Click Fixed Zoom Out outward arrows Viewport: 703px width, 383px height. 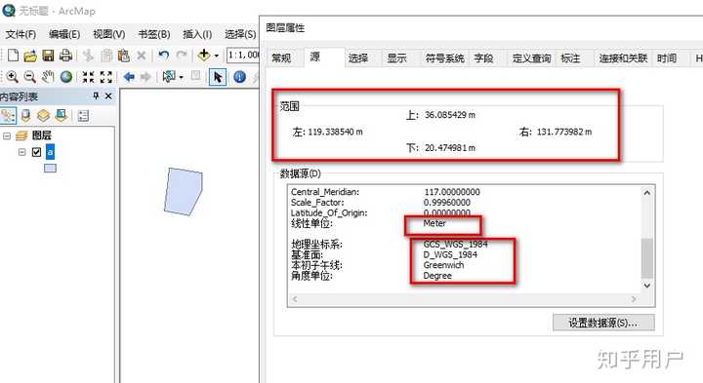click(x=106, y=77)
